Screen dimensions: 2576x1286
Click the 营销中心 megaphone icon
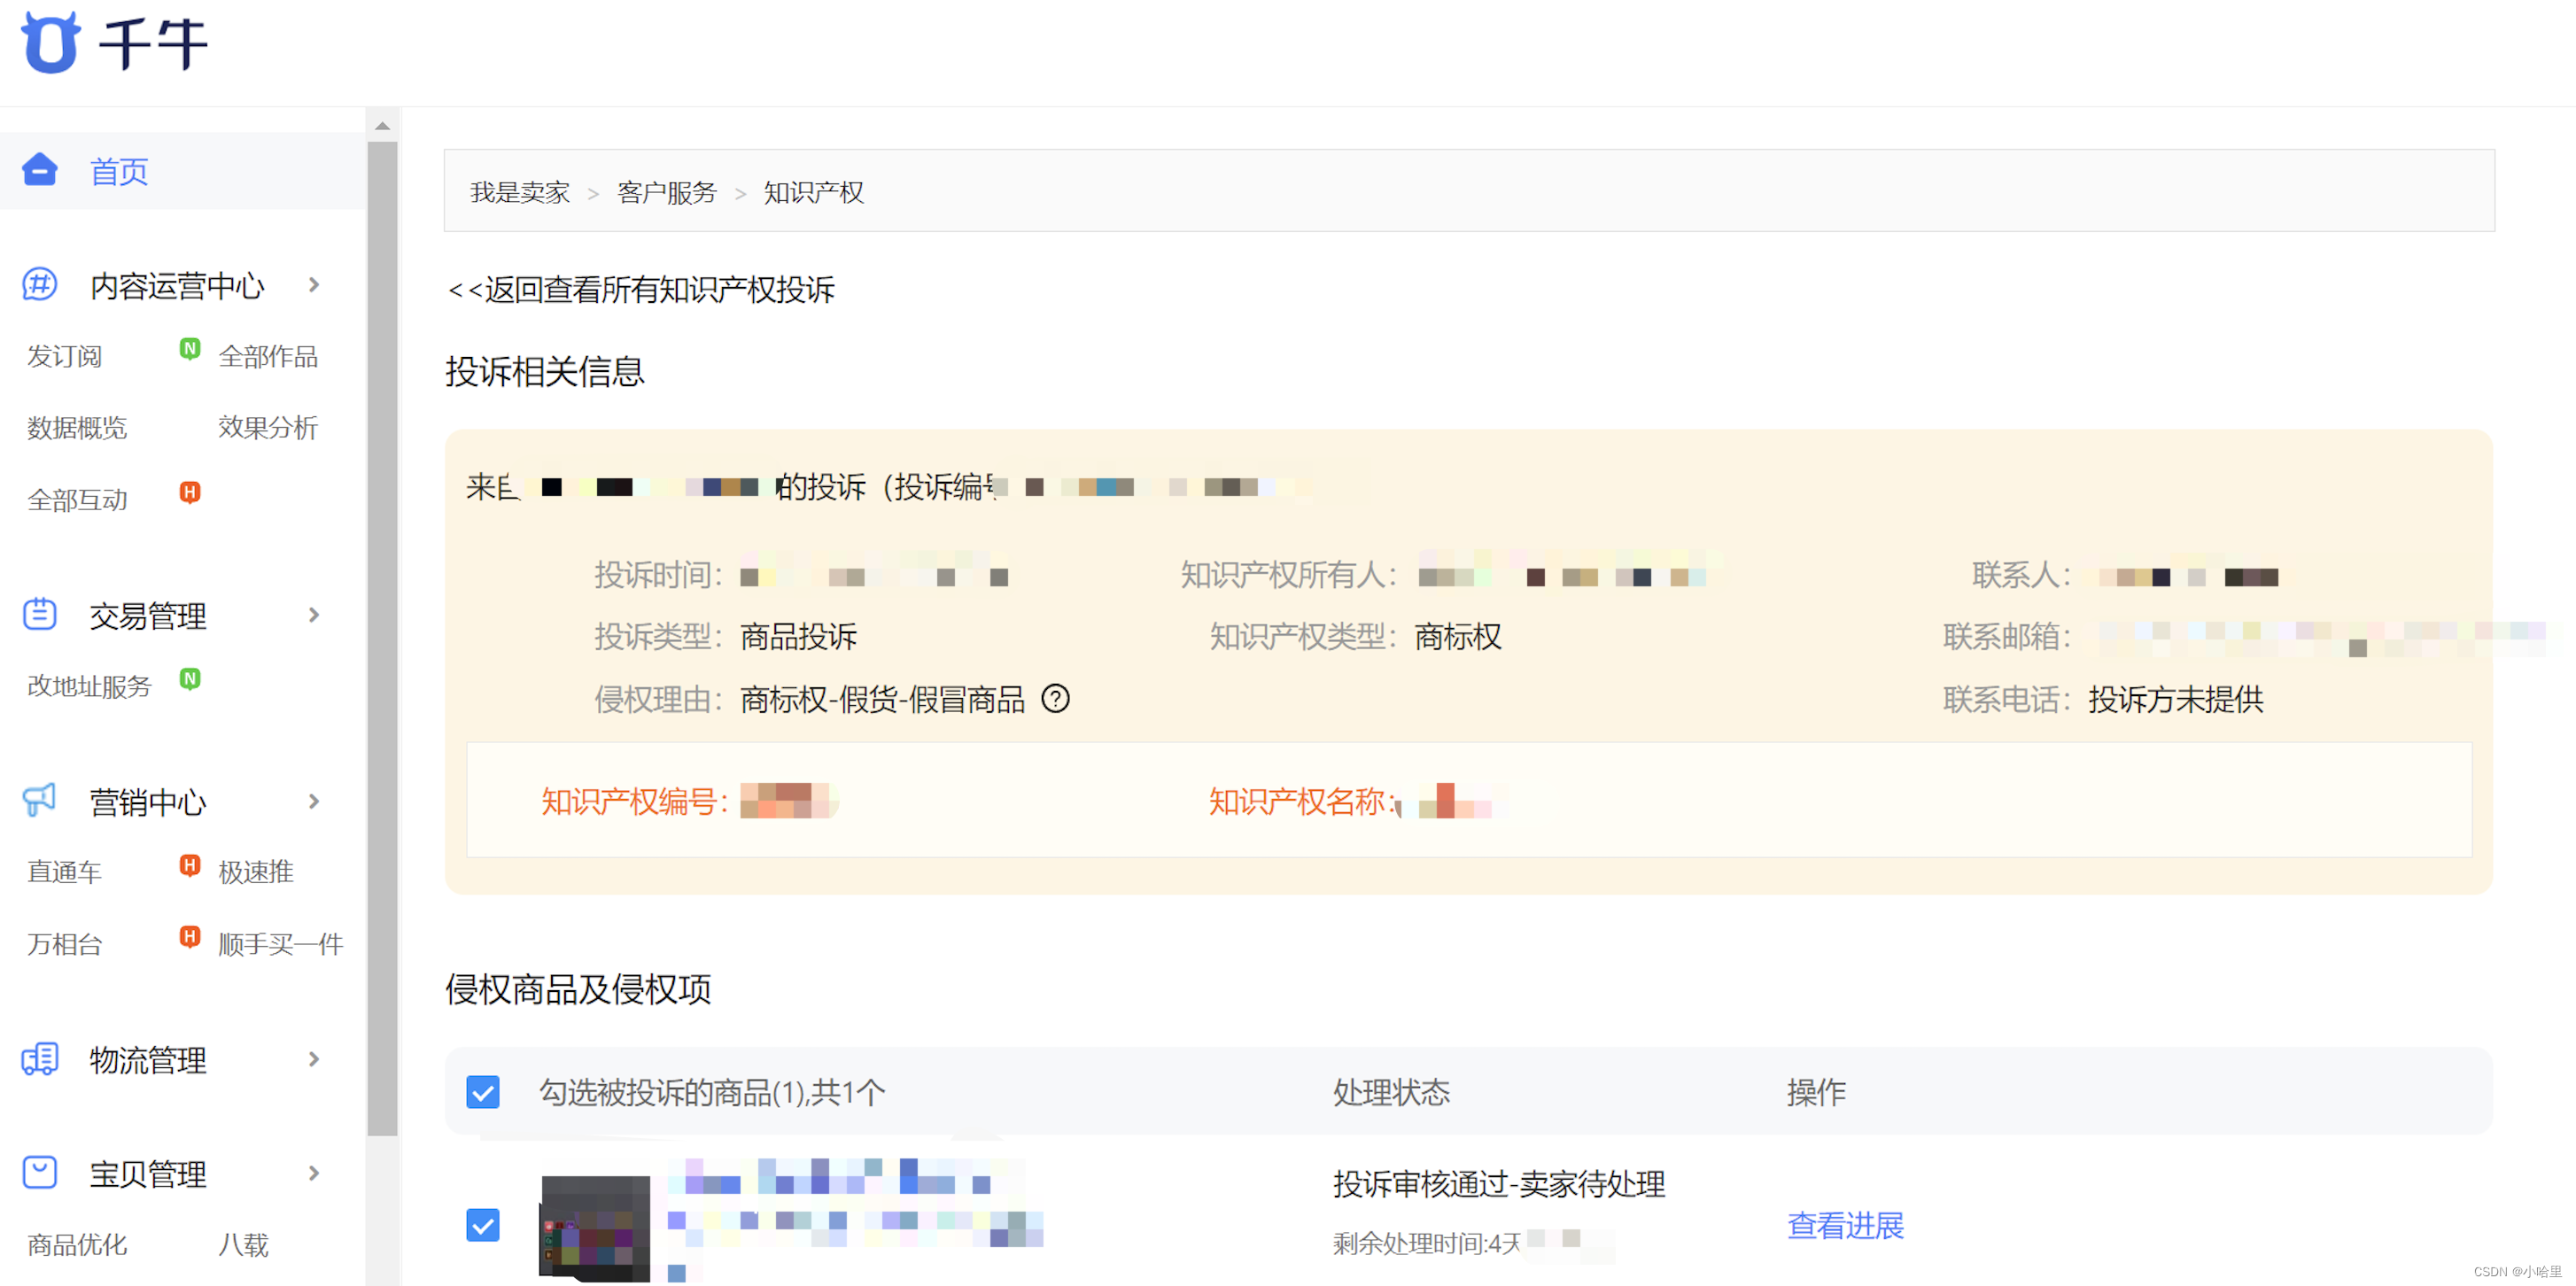pos(40,800)
